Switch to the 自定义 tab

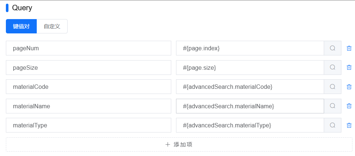tap(52, 26)
